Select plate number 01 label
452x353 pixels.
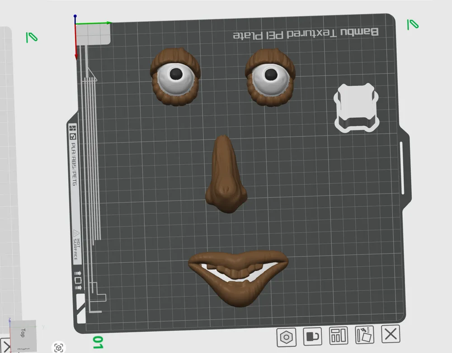pyautogui.click(x=98, y=342)
